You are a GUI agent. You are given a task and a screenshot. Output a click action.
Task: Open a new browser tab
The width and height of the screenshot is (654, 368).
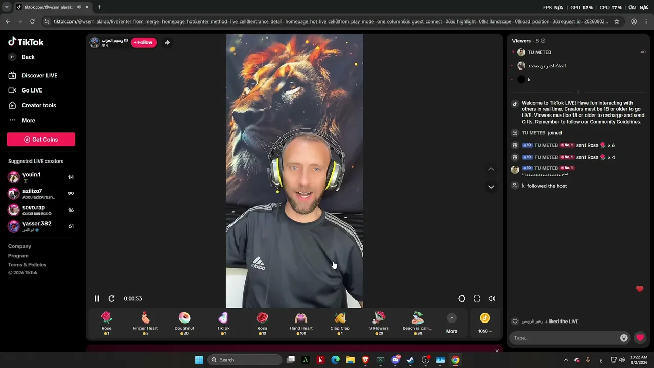point(99,7)
